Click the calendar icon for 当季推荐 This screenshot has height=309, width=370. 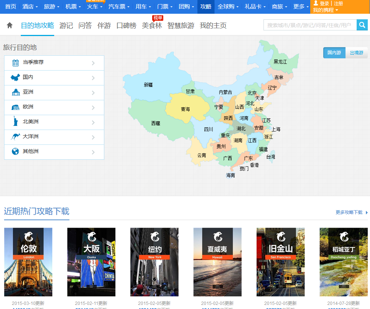point(16,63)
